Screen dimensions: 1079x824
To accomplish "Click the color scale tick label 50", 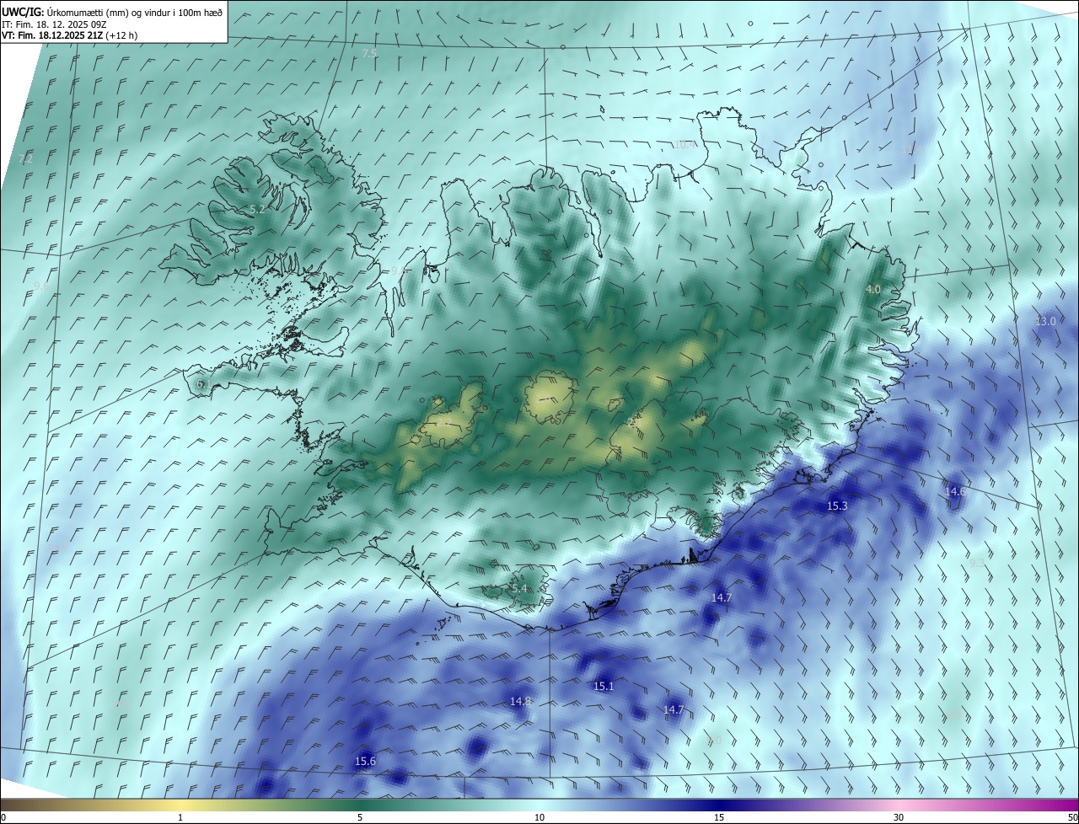I will coord(1072,817).
